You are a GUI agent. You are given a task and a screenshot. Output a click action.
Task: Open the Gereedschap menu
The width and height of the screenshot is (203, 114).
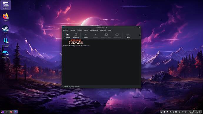click(x=94, y=30)
